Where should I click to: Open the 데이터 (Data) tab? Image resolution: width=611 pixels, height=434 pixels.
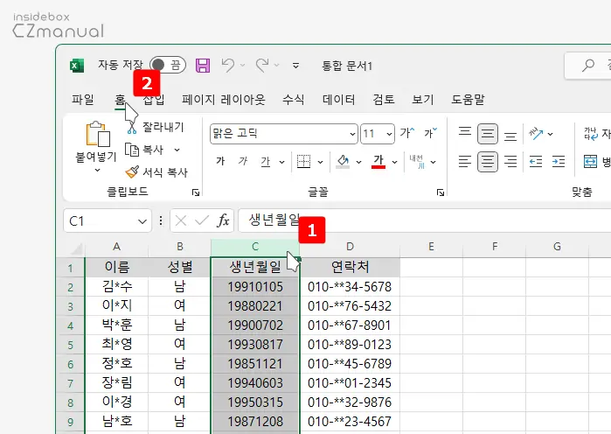338,100
